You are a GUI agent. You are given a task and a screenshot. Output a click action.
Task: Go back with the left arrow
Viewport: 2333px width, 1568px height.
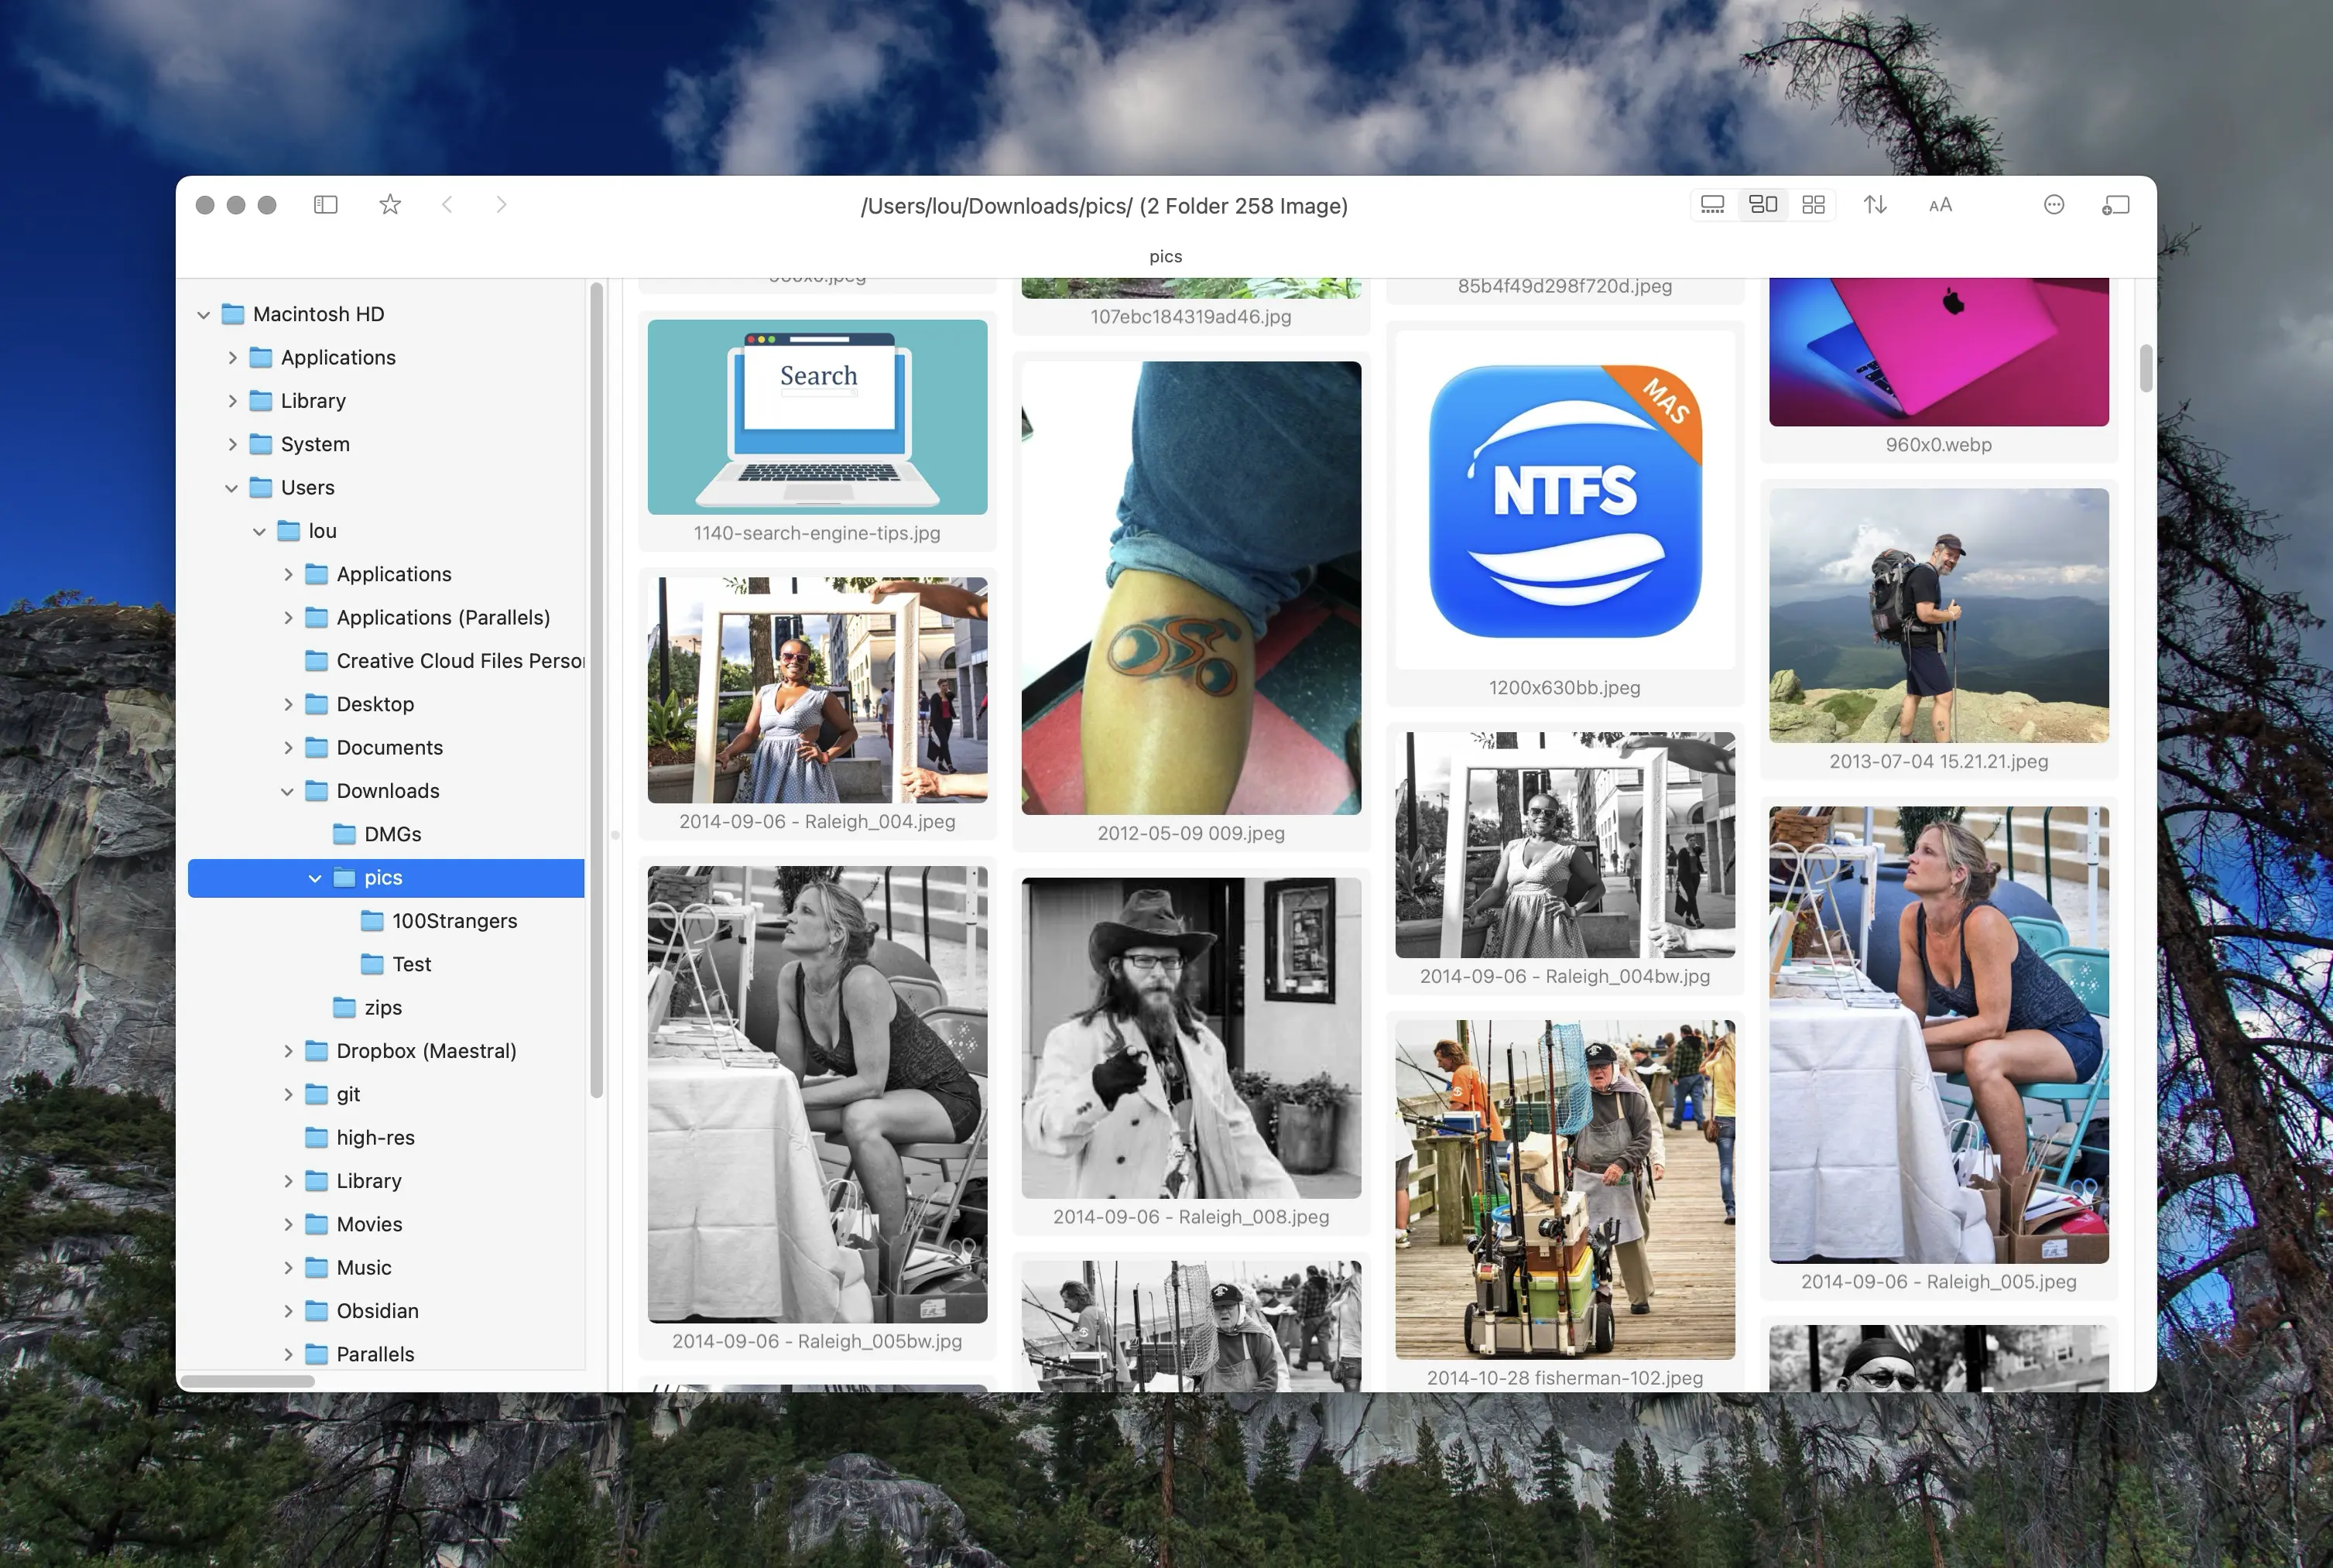point(447,205)
